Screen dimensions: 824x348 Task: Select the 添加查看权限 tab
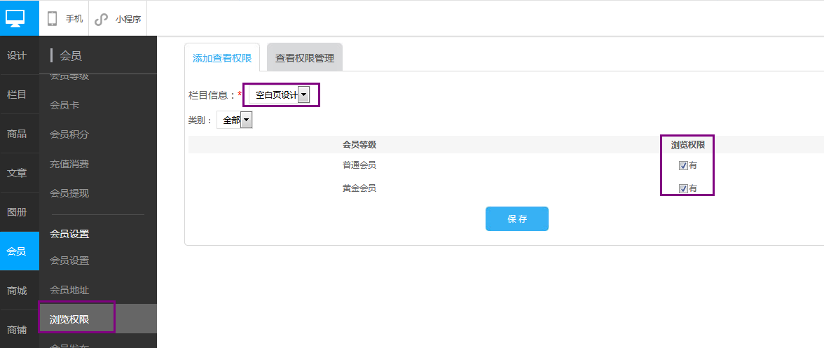[222, 58]
